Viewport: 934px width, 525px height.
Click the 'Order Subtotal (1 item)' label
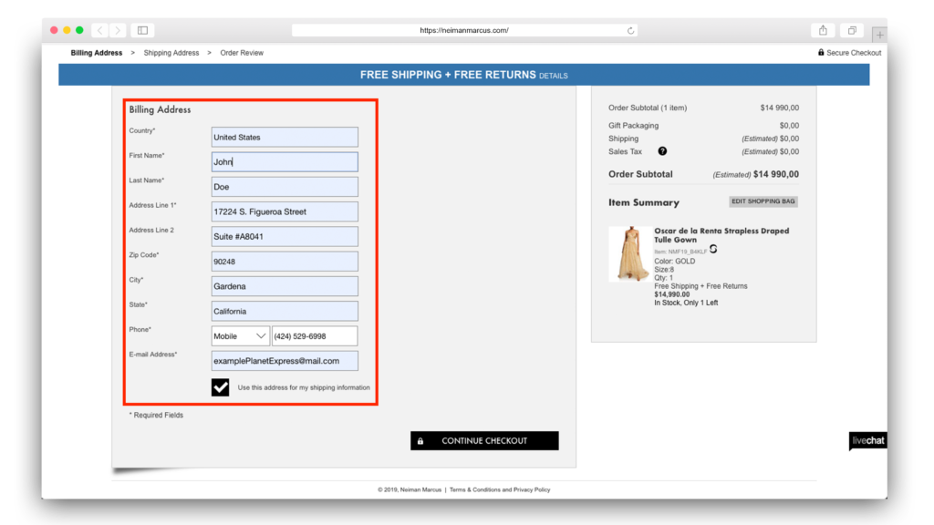[648, 108]
